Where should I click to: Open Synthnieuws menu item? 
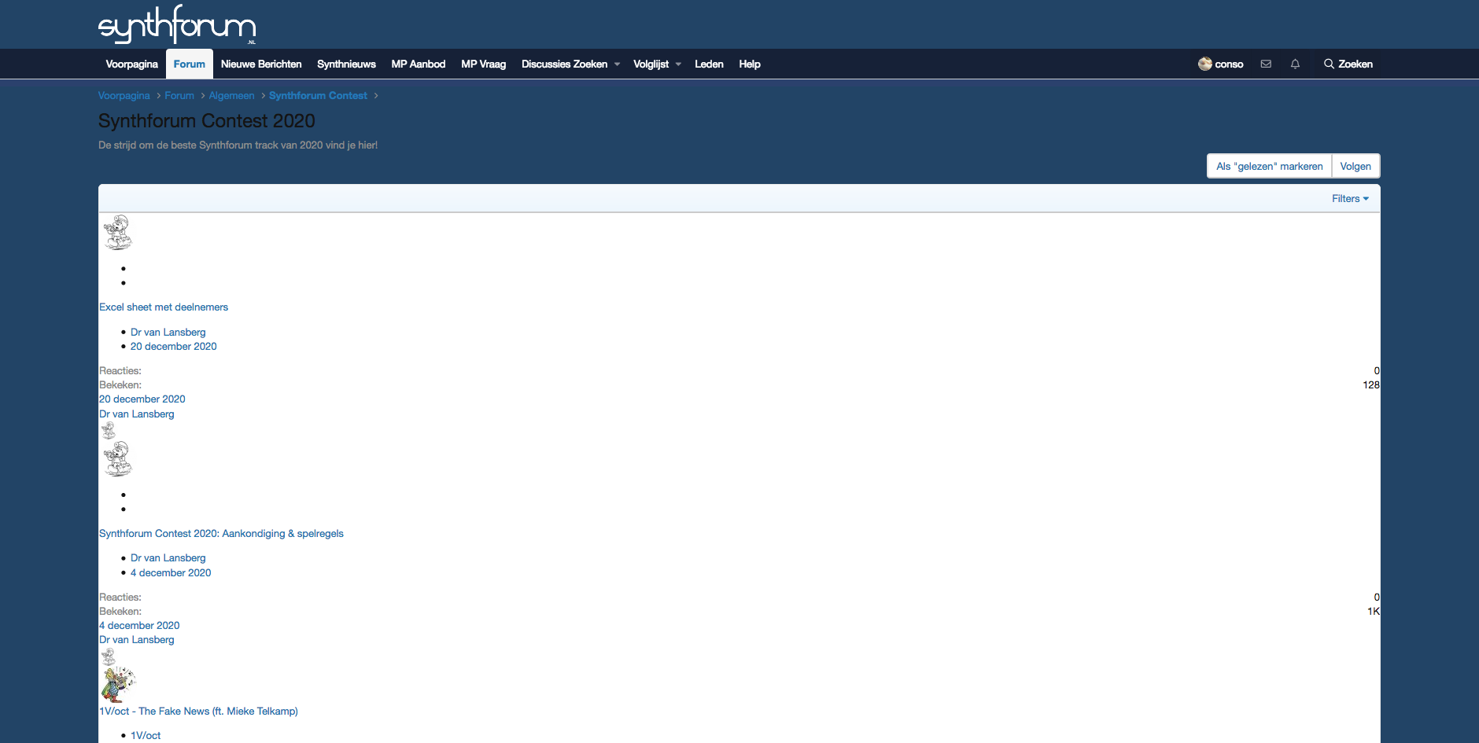click(x=346, y=64)
